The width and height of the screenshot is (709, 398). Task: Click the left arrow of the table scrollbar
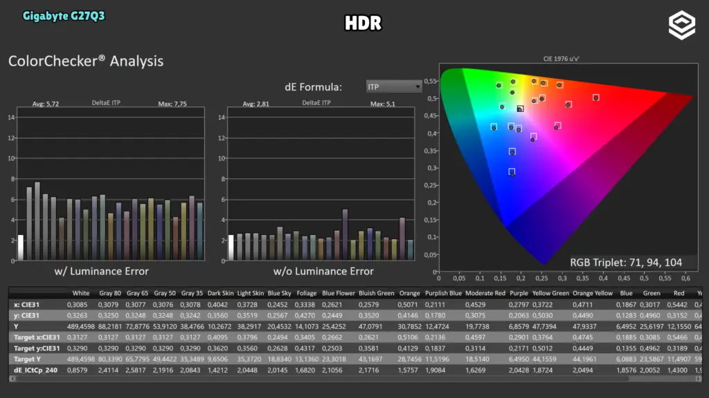pyautogui.click(x=12, y=379)
